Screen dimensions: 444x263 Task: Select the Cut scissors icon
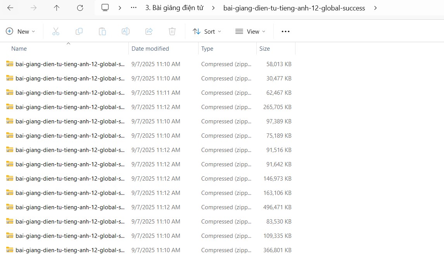coord(55,31)
